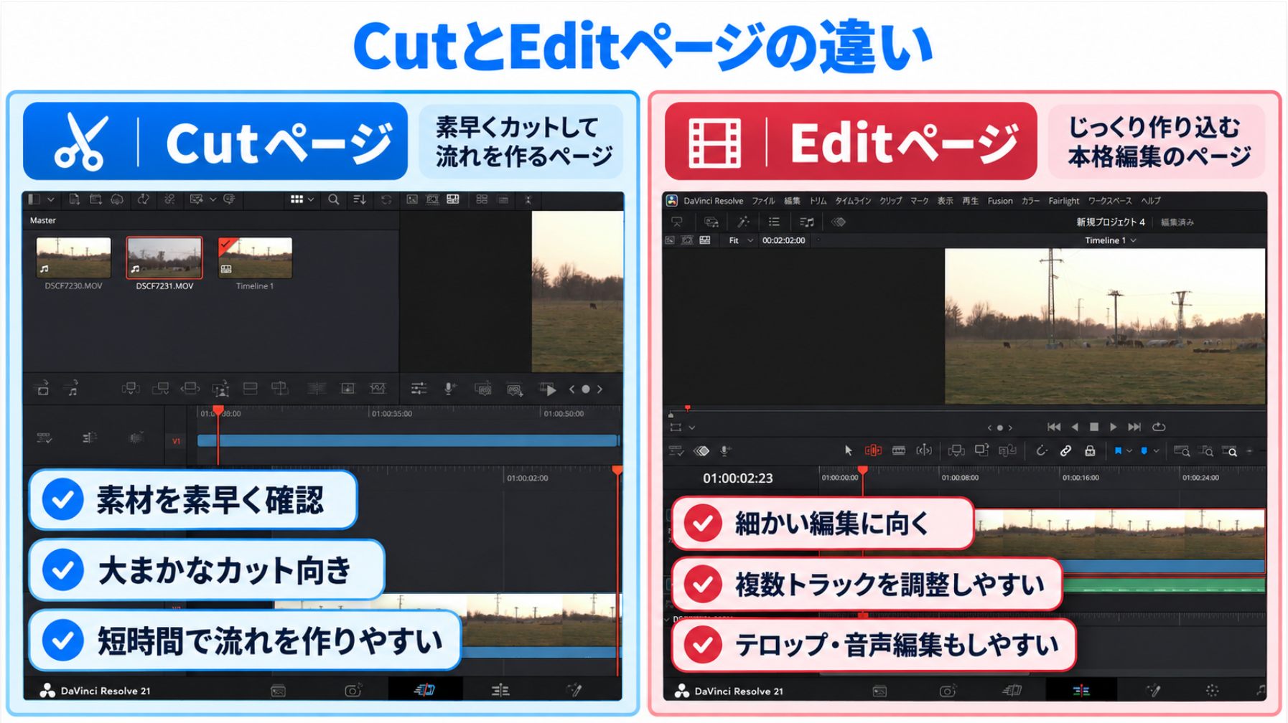Viewport: 1288px width, 723px height.
Task: Select the arrow Selection tool in Edit page
Action: coord(848,450)
